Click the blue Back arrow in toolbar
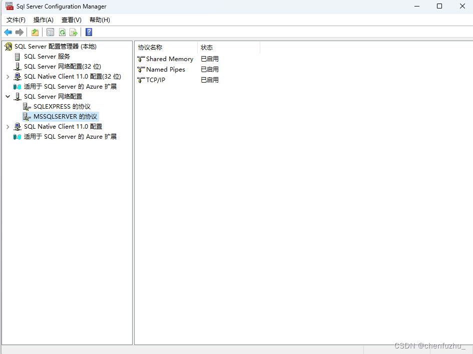This screenshot has width=473, height=354. [8, 32]
